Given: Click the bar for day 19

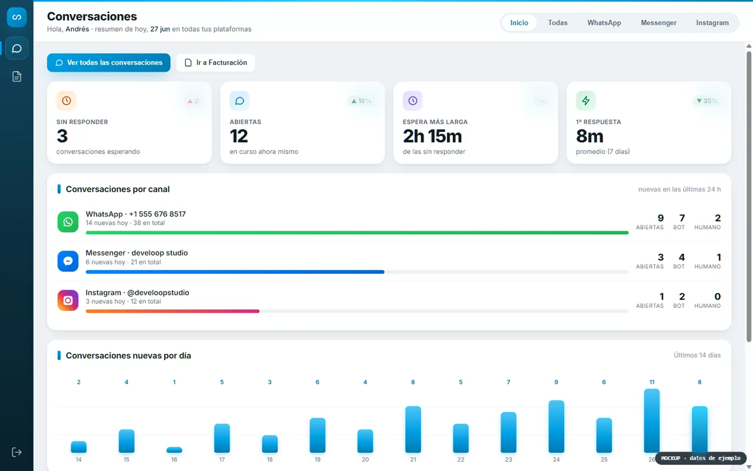Looking at the screenshot, I should pyautogui.click(x=318, y=435).
